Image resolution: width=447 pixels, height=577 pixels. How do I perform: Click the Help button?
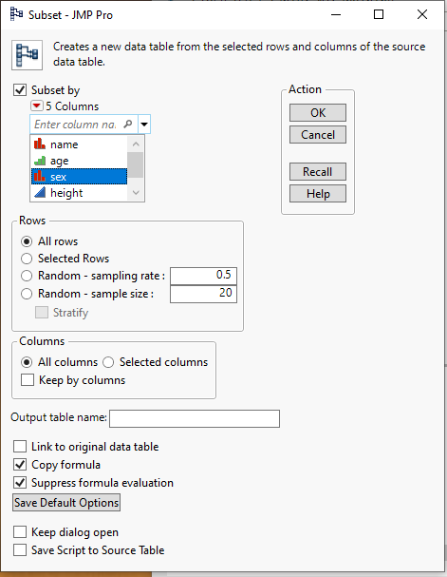tap(318, 194)
